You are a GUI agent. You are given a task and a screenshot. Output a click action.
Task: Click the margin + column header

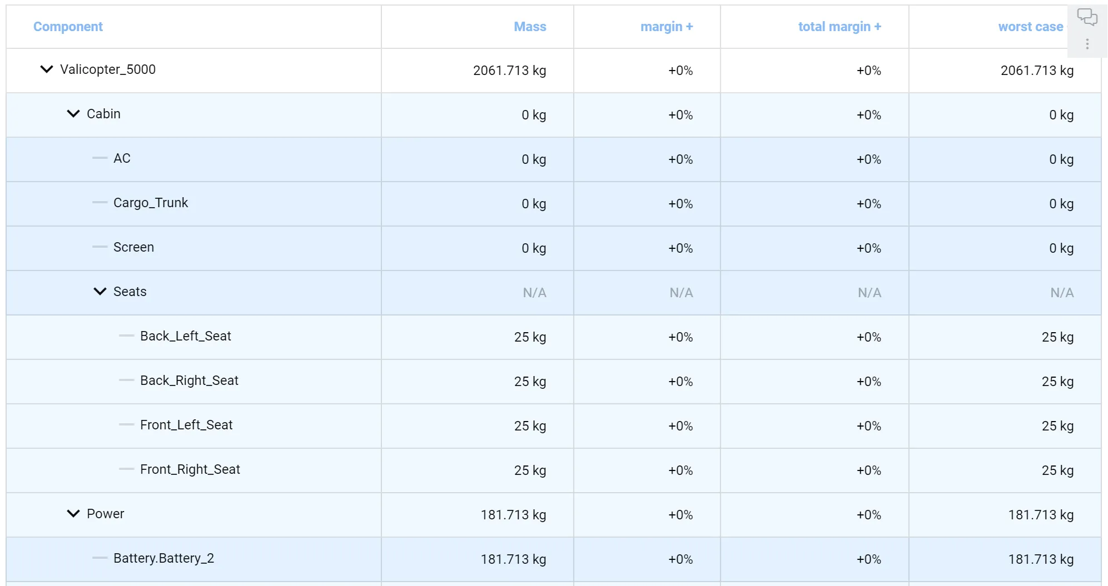point(666,27)
